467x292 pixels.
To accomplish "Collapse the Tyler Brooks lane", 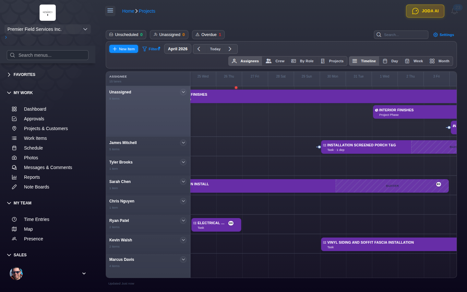I will 183,162.
